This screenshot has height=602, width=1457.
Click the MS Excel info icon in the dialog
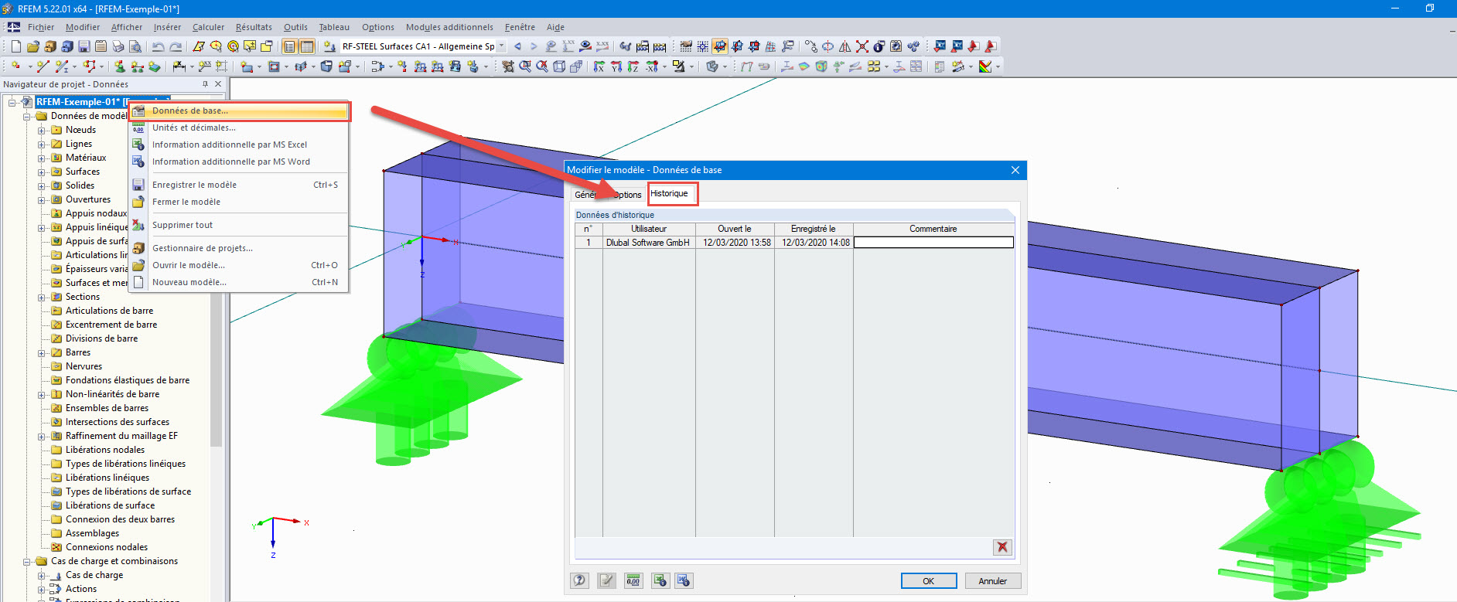coord(660,580)
